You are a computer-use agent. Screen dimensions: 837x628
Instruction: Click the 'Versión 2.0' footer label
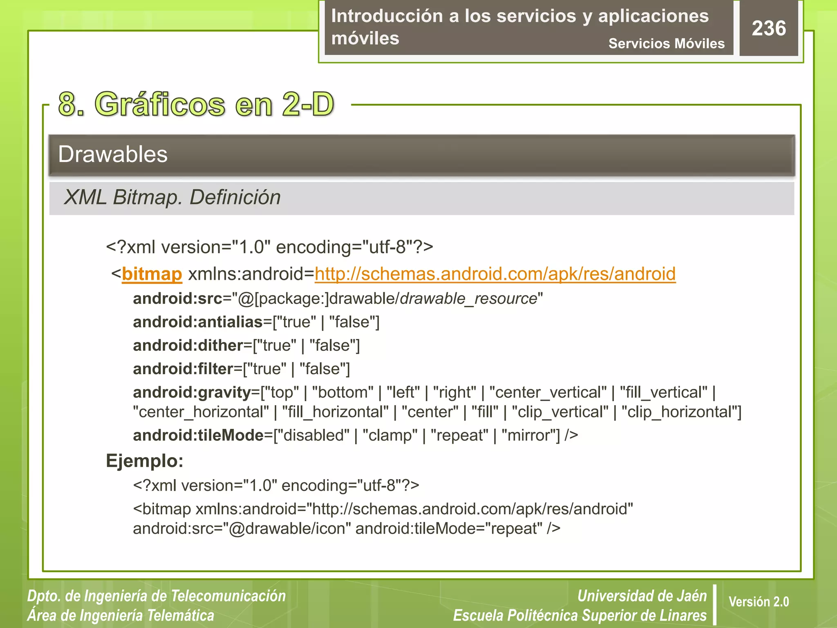pyautogui.click(x=759, y=602)
